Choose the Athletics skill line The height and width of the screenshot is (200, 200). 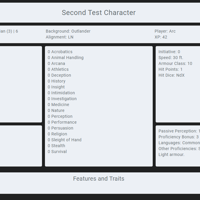point(58,69)
